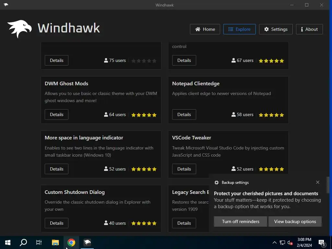Click star rating of More space in language indicator
The height and width of the screenshot is (249, 332).
[x=144, y=169]
